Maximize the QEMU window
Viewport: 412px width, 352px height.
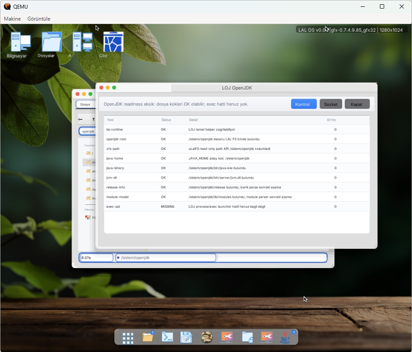(x=382, y=6)
